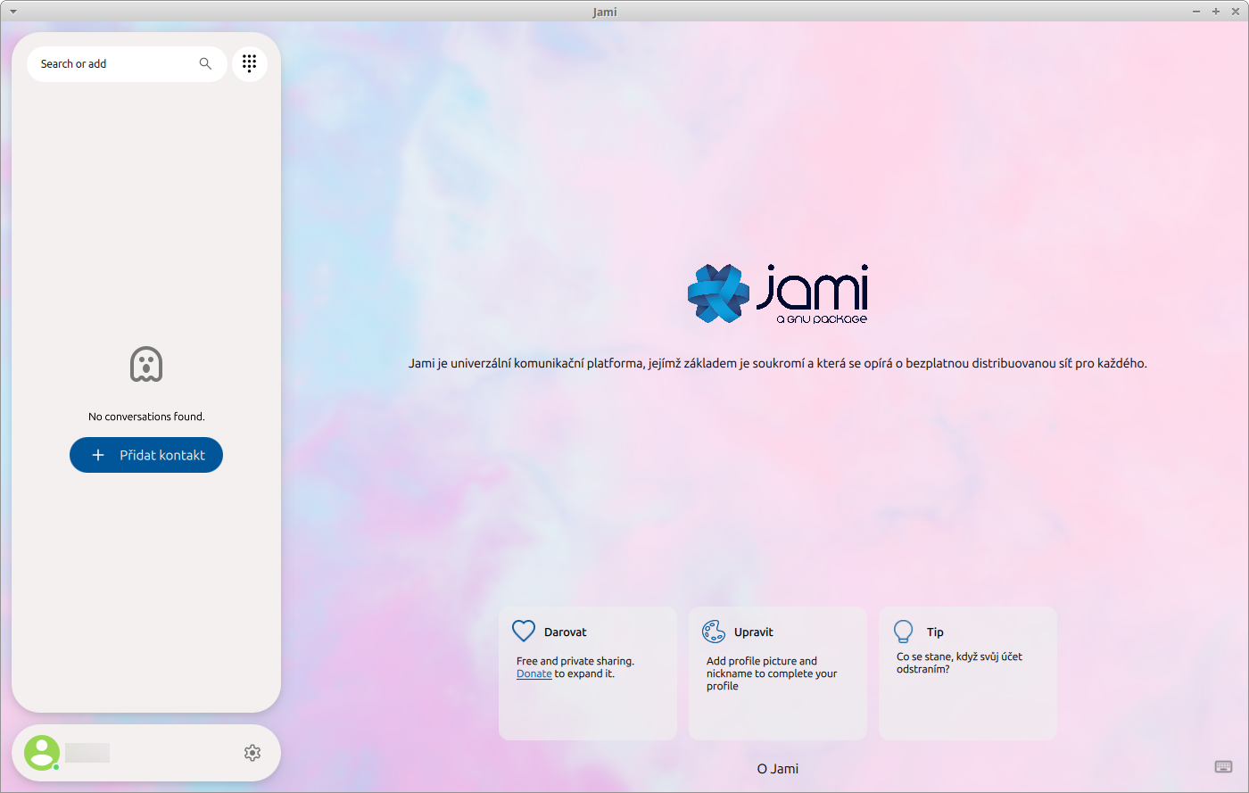Open the Darovat card

[x=588, y=673]
